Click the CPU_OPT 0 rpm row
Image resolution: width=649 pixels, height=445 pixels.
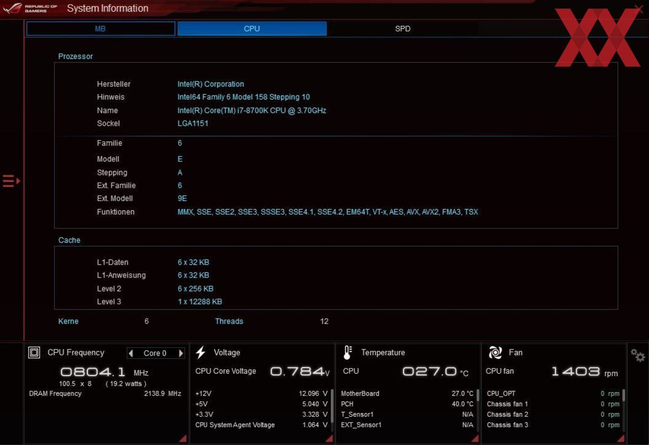click(553, 393)
